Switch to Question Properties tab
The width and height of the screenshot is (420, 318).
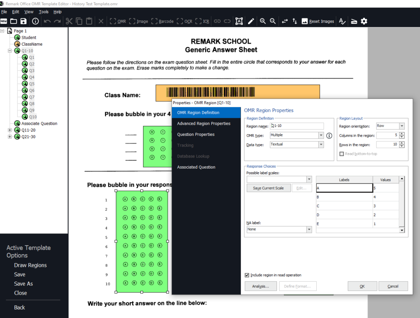coord(206,134)
